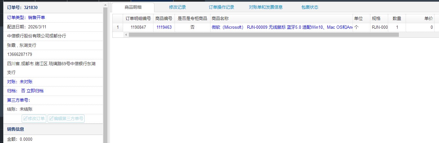Click the 未对账 status text

[x=26, y=82]
